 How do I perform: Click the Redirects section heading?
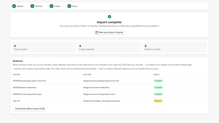[x=18, y=61]
